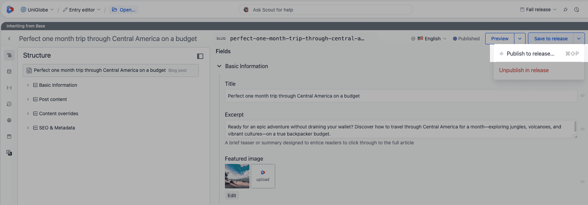588x205 pixels.
Task: Toggle the Structure panel collapse icon
Action: tap(200, 56)
